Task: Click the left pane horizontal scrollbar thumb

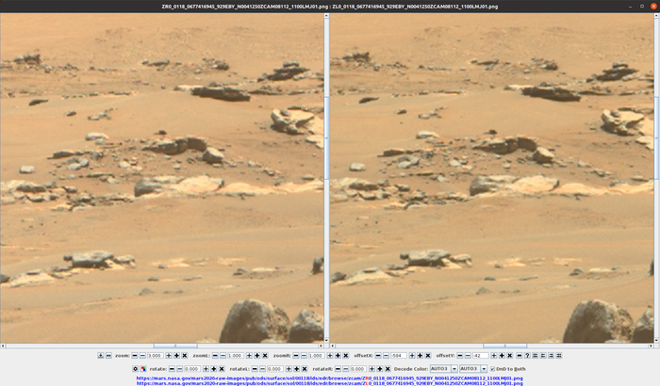Action: pyautogui.click(x=175, y=346)
